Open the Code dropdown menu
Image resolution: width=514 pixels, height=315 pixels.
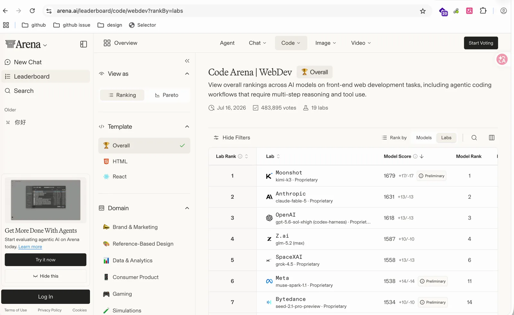click(291, 43)
